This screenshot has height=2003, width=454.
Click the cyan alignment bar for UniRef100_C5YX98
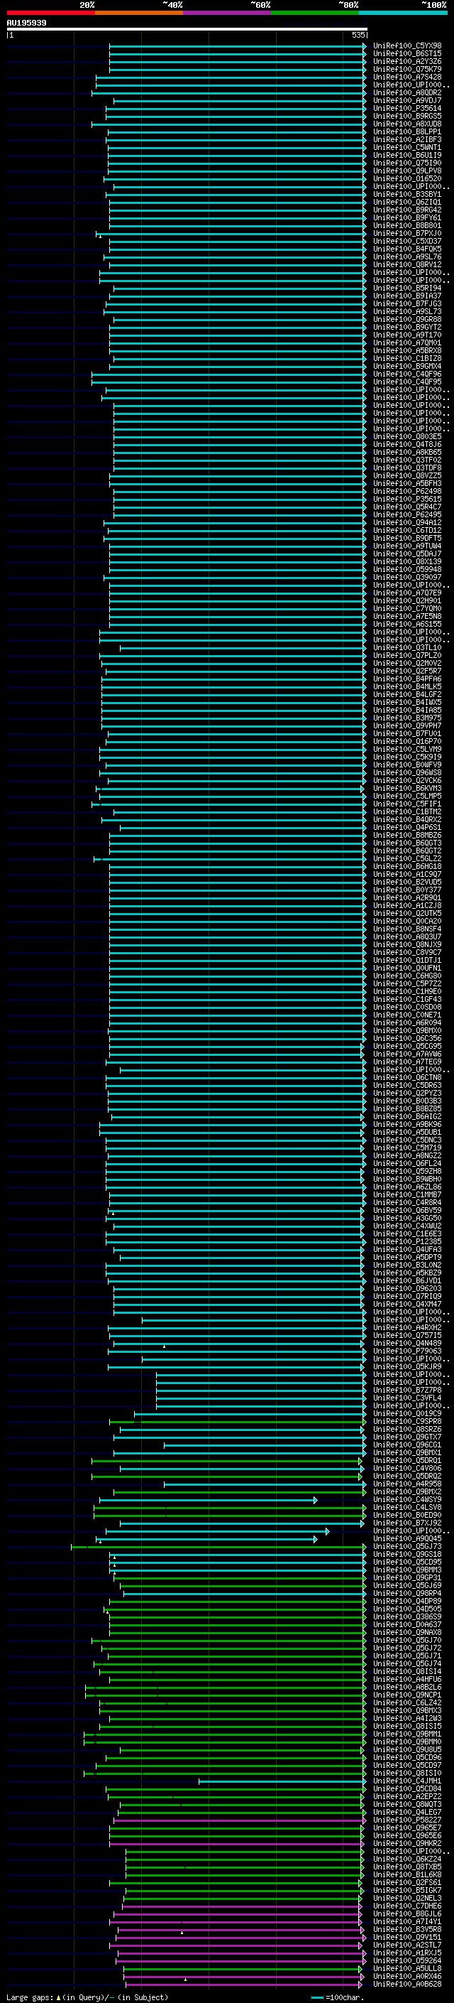tap(238, 46)
